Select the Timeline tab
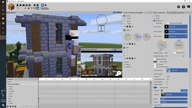The image size is (192, 108). [x=10, y=79]
